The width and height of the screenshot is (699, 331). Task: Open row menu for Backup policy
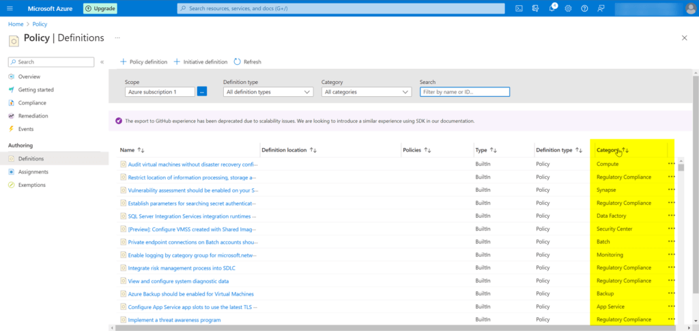tap(672, 293)
